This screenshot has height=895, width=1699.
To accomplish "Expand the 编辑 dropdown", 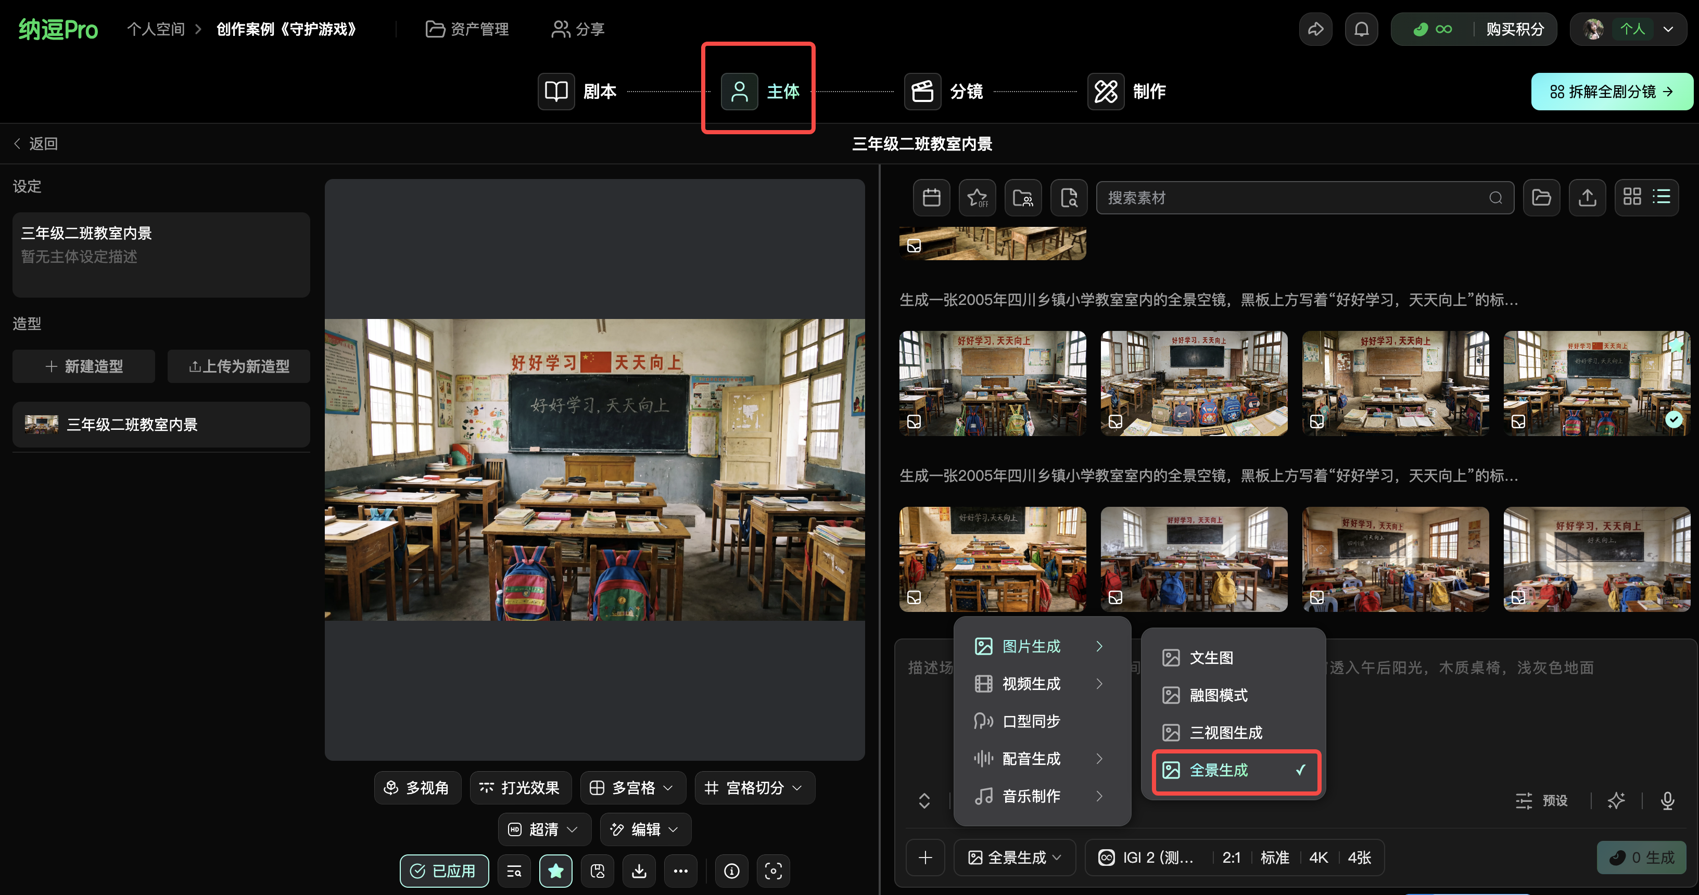I will coord(645,829).
